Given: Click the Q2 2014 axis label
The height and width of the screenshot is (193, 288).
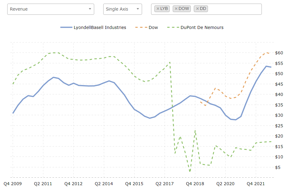Looking at the screenshot, I should (x=104, y=184).
